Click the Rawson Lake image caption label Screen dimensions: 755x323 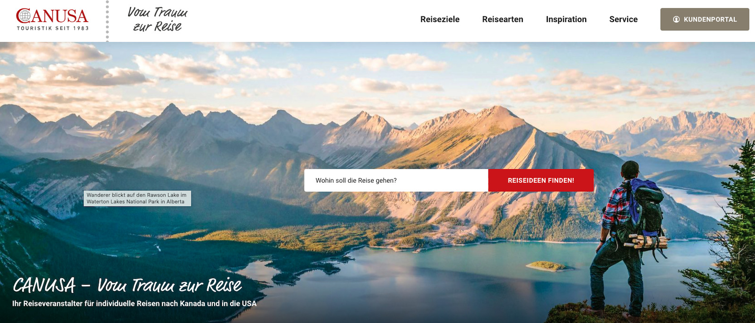137,198
